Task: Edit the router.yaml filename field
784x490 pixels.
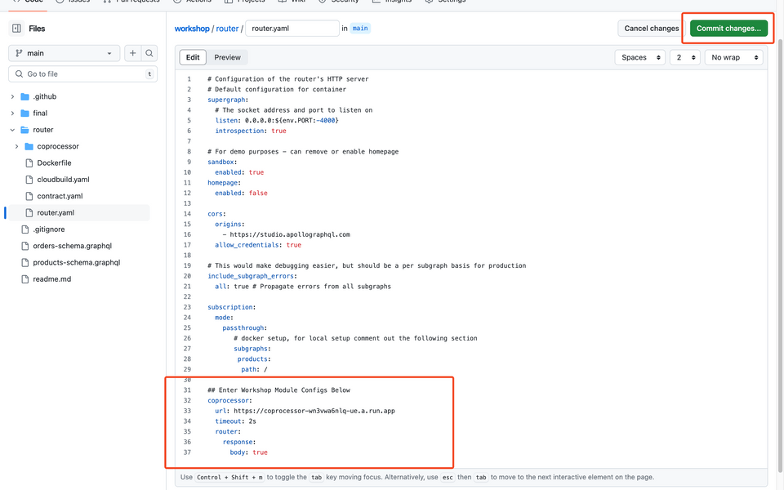Action: tap(292, 29)
